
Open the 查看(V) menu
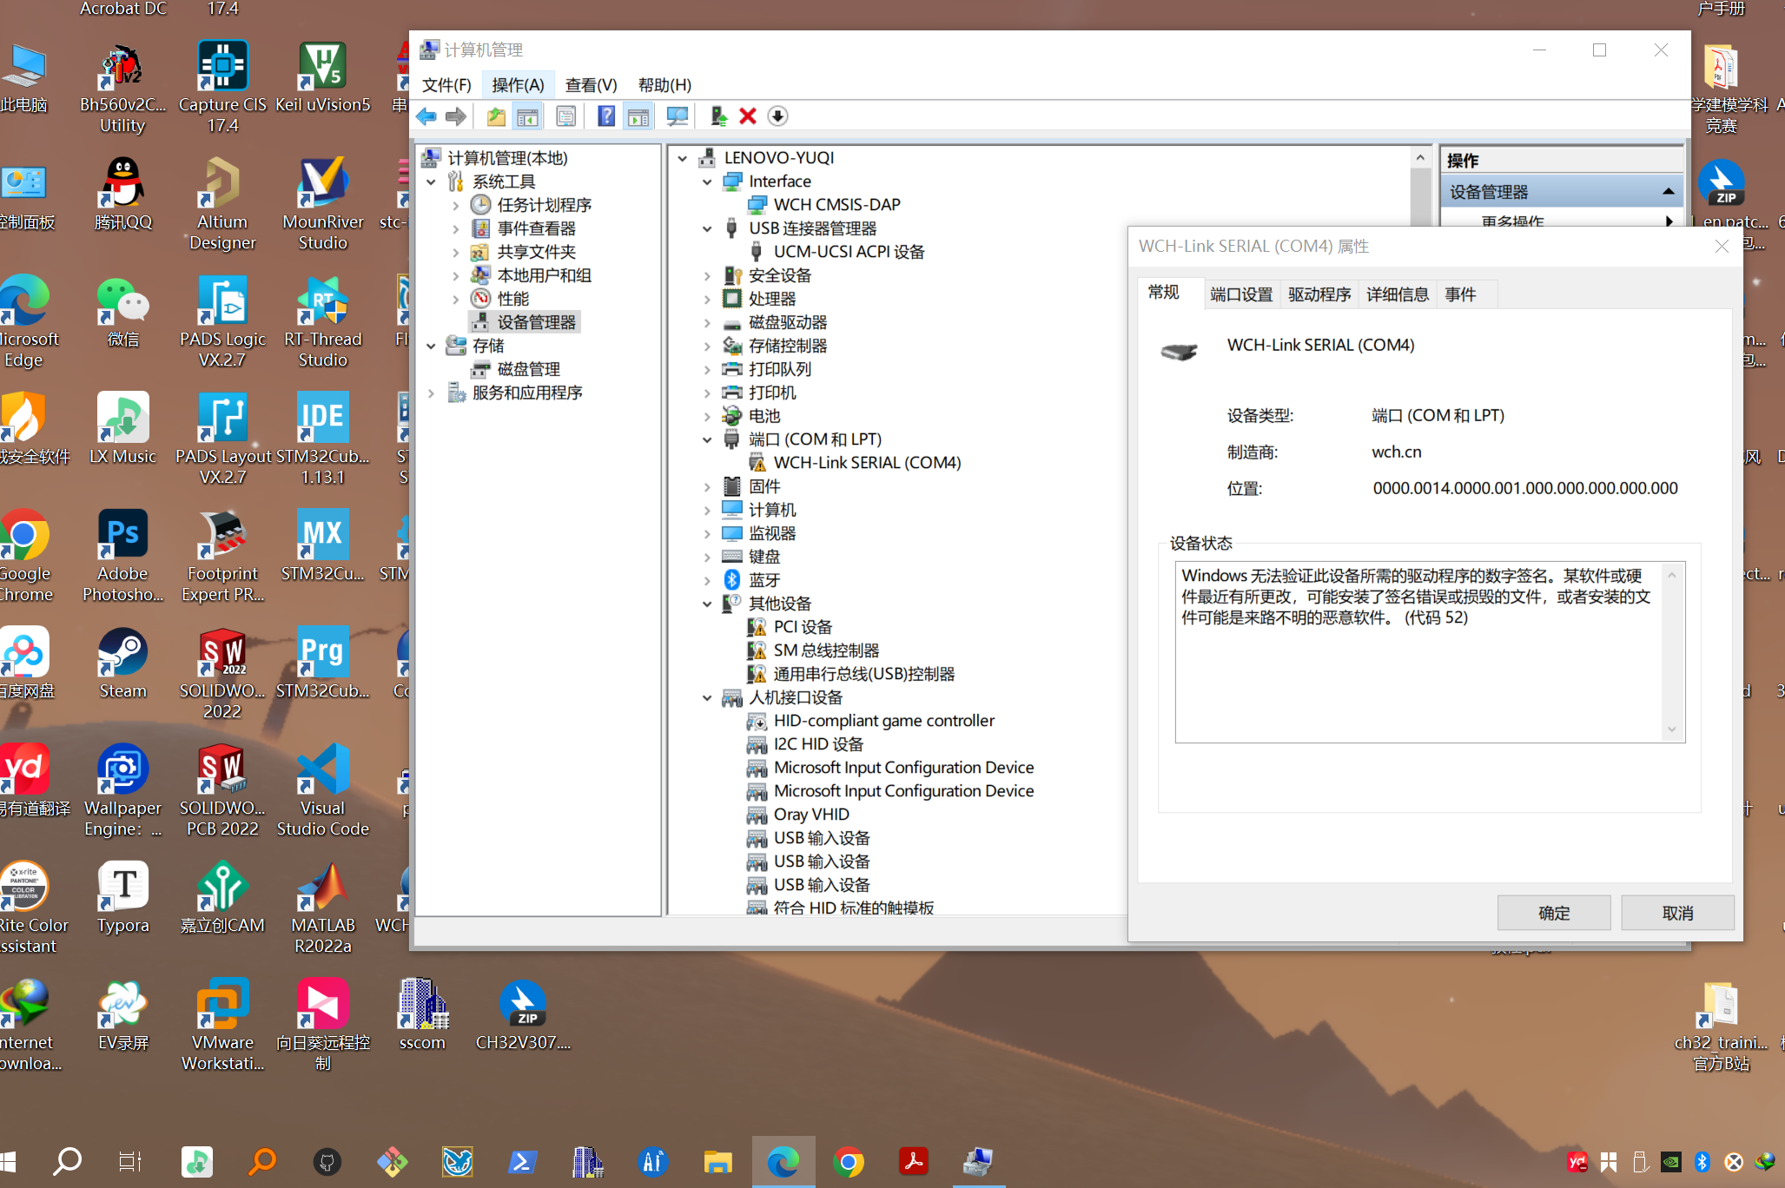pyautogui.click(x=591, y=85)
